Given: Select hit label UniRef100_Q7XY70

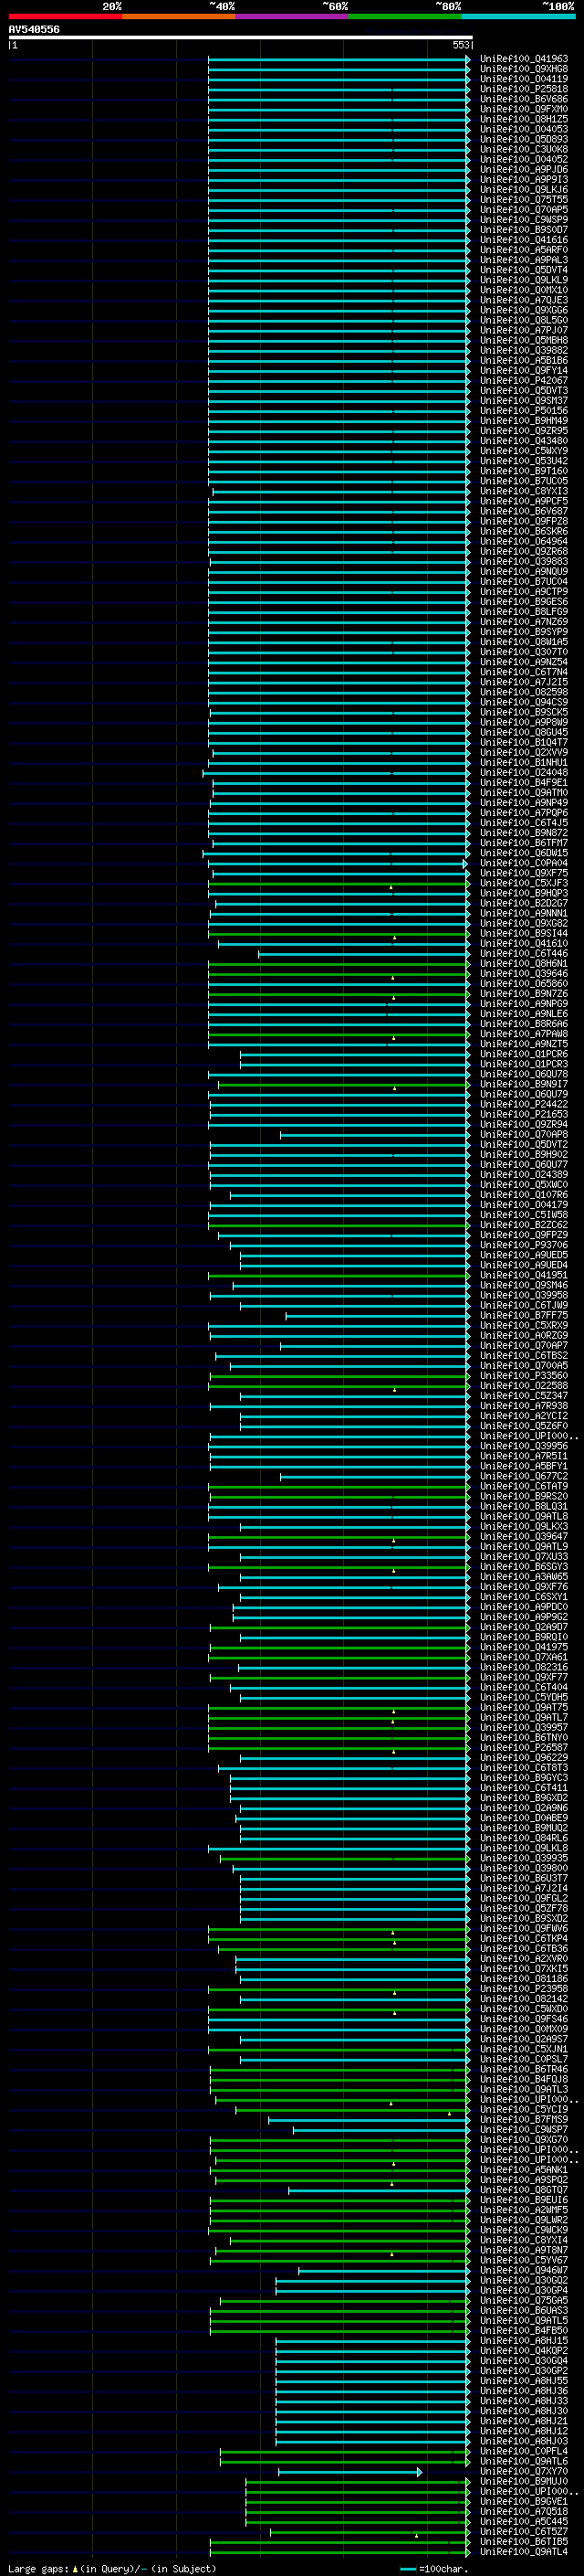Looking at the screenshot, I should click(524, 2471).
